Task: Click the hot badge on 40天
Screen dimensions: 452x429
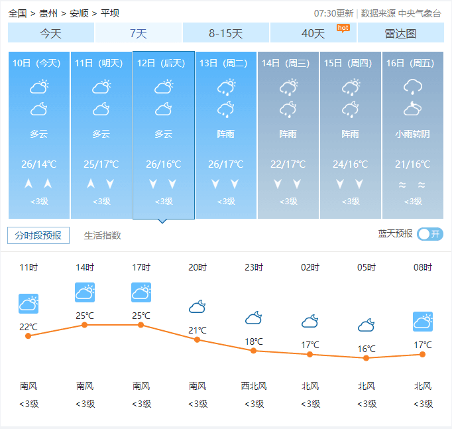Action: (343, 28)
